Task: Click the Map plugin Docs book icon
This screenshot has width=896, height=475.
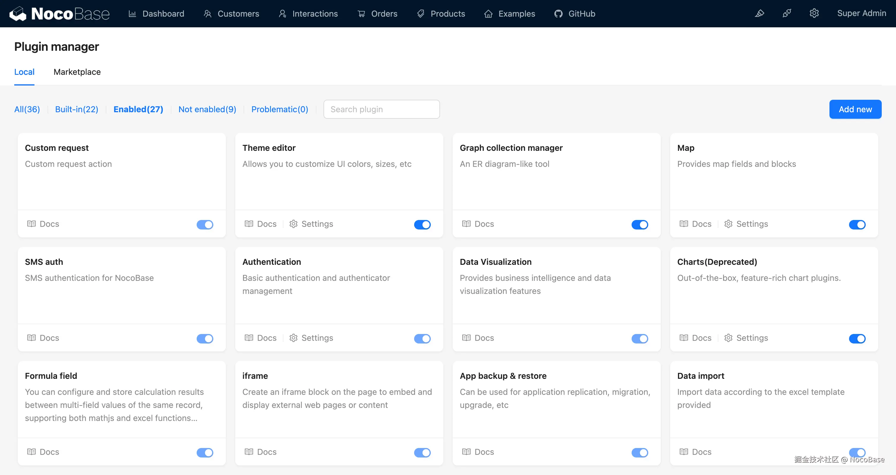Action: click(684, 224)
